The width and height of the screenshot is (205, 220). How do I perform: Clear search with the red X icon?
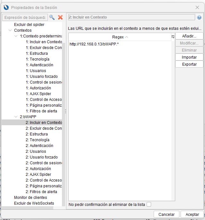(x=60, y=17)
